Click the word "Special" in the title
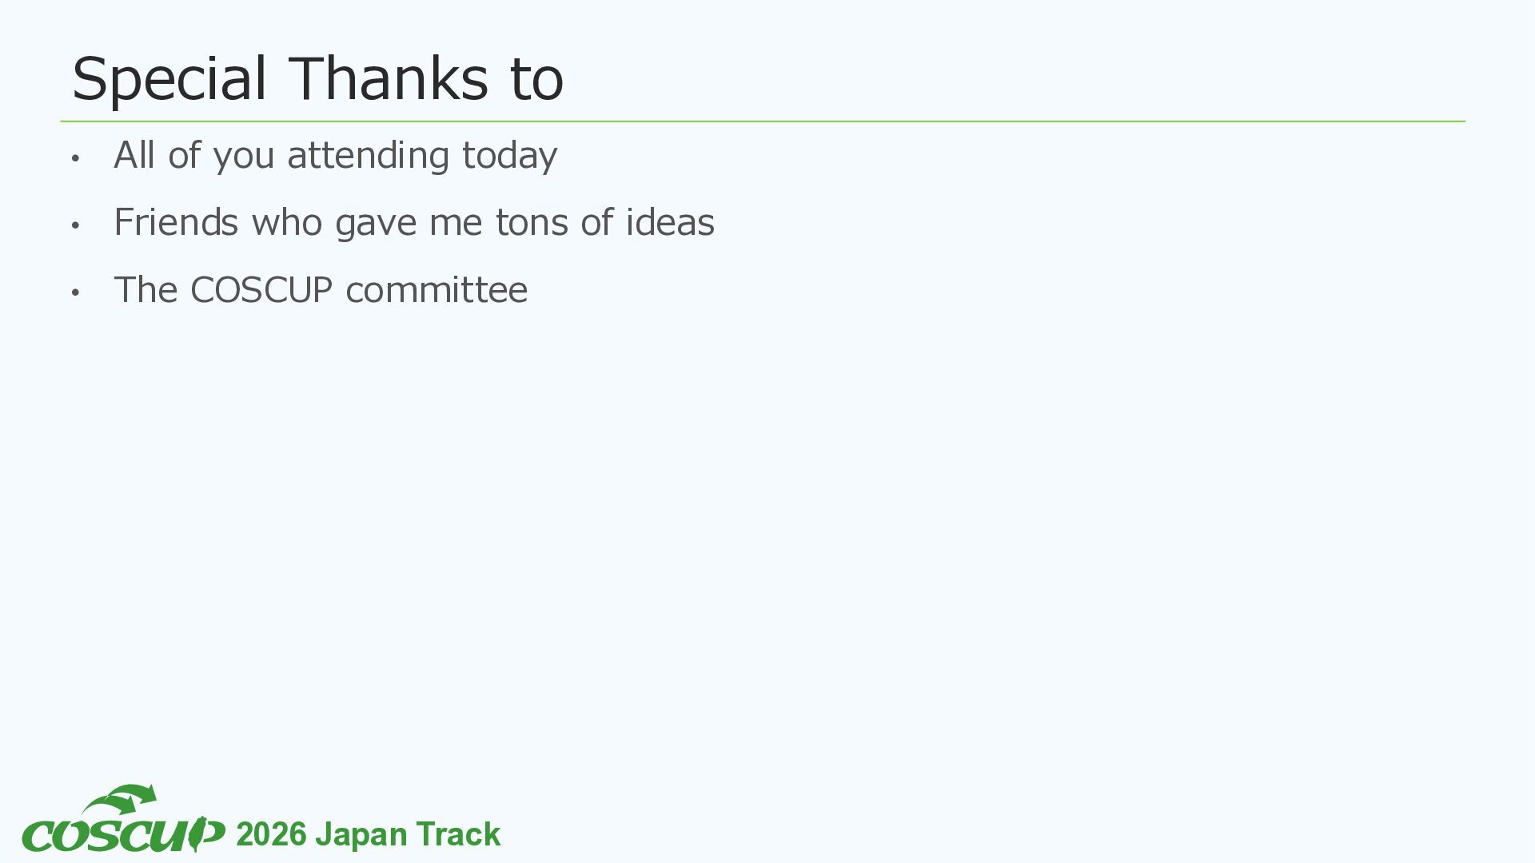The image size is (1535, 863). [x=169, y=79]
